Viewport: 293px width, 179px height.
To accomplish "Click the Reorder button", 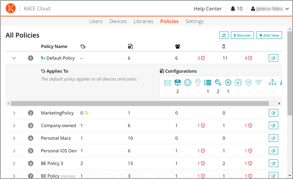I will [242, 35].
